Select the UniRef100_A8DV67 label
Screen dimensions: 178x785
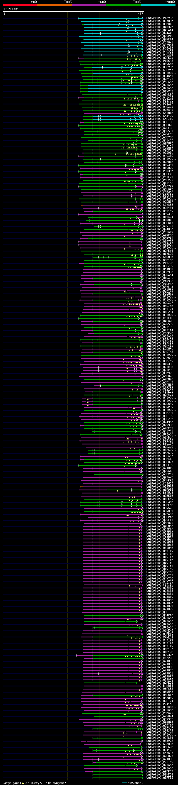160,474
